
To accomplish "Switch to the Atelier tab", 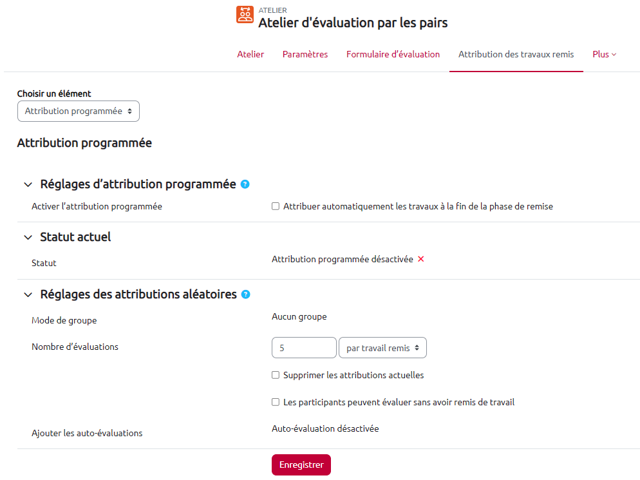I will pyautogui.click(x=250, y=54).
